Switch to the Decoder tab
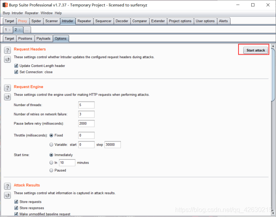This screenshot has height=217, width=276. 122,21
